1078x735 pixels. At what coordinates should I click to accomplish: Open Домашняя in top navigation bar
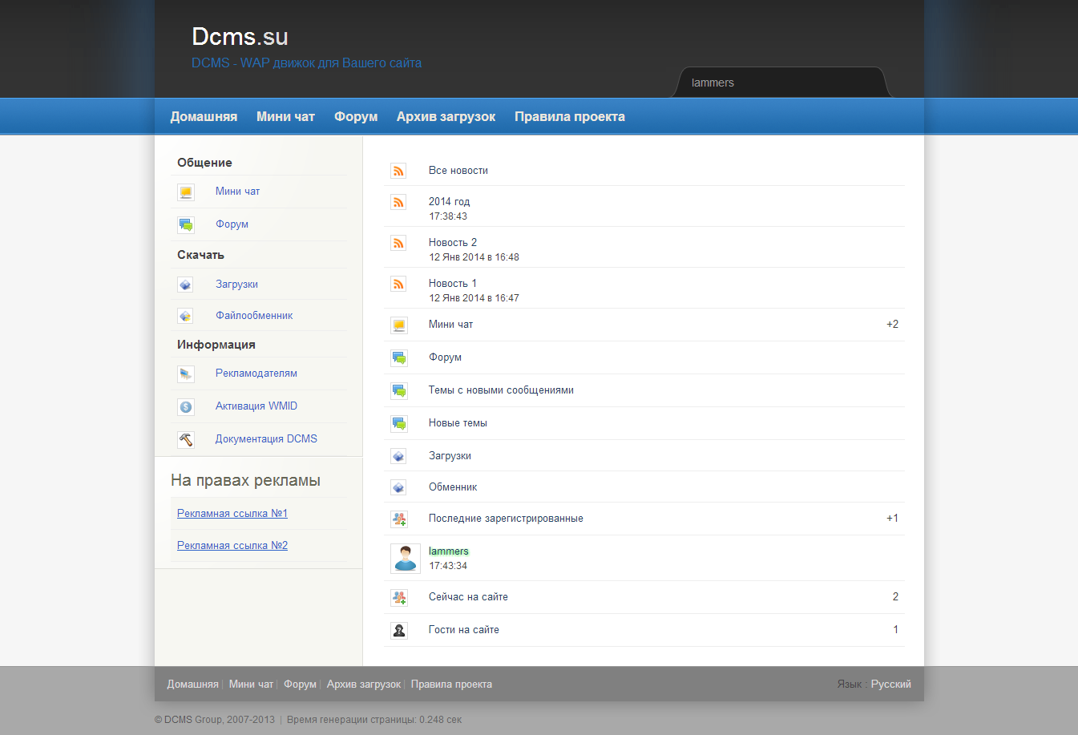click(x=204, y=116)
